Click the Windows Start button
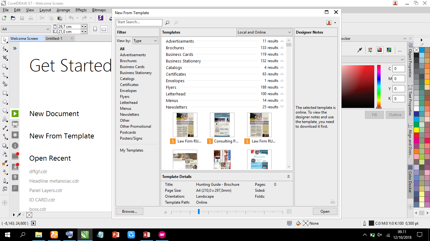The height and width of the screenshot is (241, 430). tap(8, 235)
